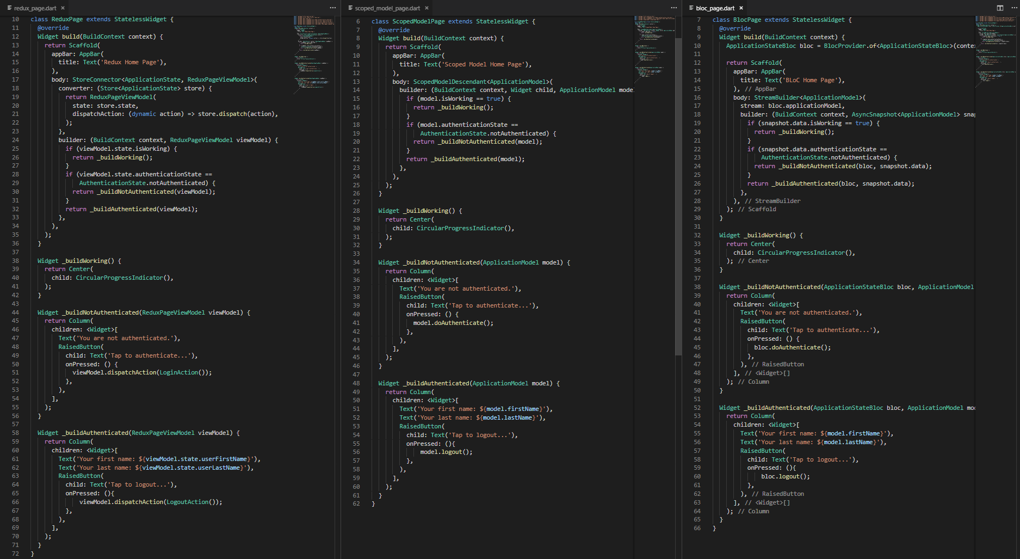
Task: Click 'BlocPage' in the class declaration line
Action: tap(747, 20)
